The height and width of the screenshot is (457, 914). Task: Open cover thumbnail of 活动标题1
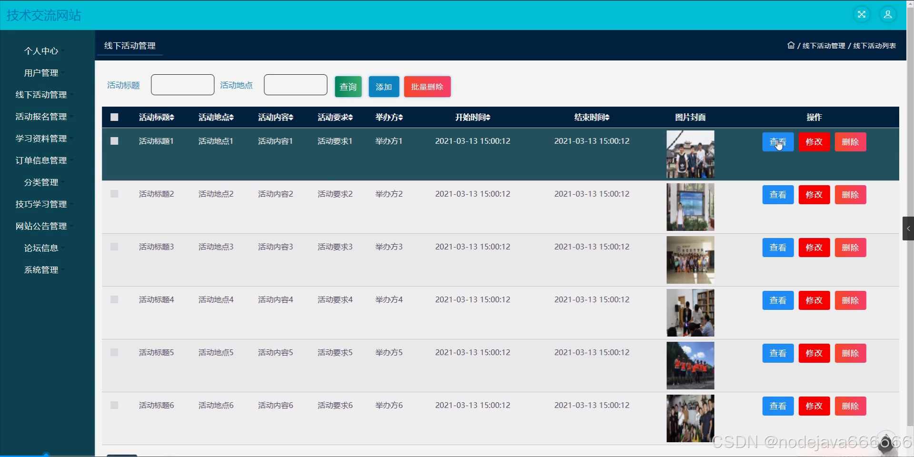[x=690, y=154]
